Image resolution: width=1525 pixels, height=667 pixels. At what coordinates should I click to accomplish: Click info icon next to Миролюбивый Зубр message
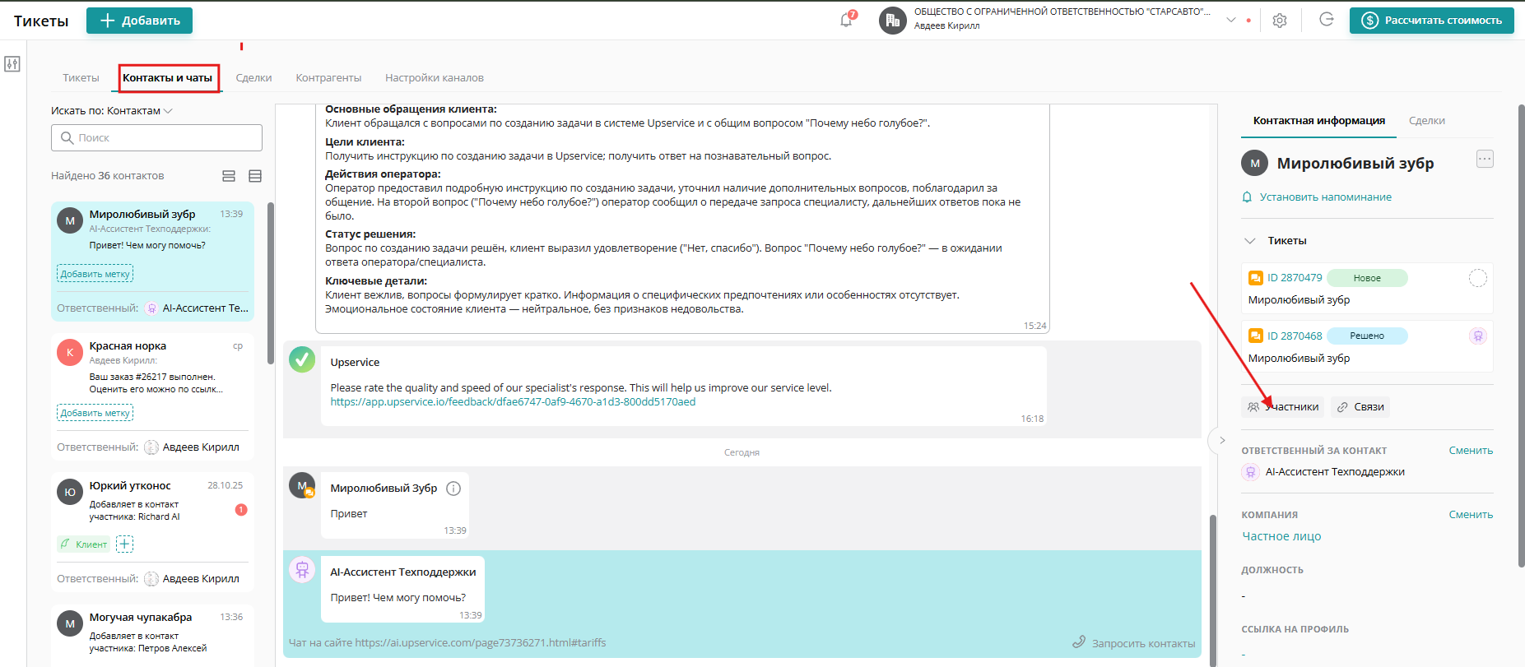coord(453,489)
